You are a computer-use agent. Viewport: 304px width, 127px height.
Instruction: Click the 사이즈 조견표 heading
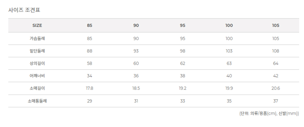(x=24, y=10)
